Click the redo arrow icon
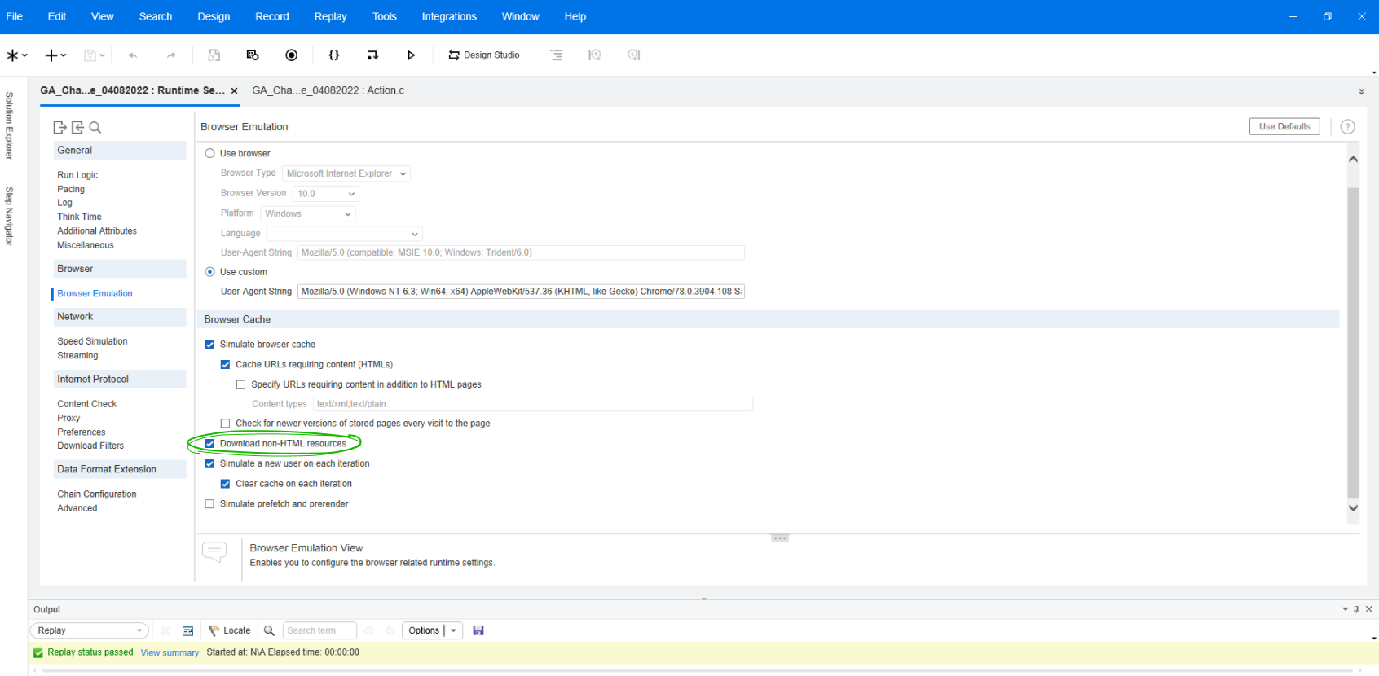Screen dimensions: 1379x676 click(x=171, y=55)
